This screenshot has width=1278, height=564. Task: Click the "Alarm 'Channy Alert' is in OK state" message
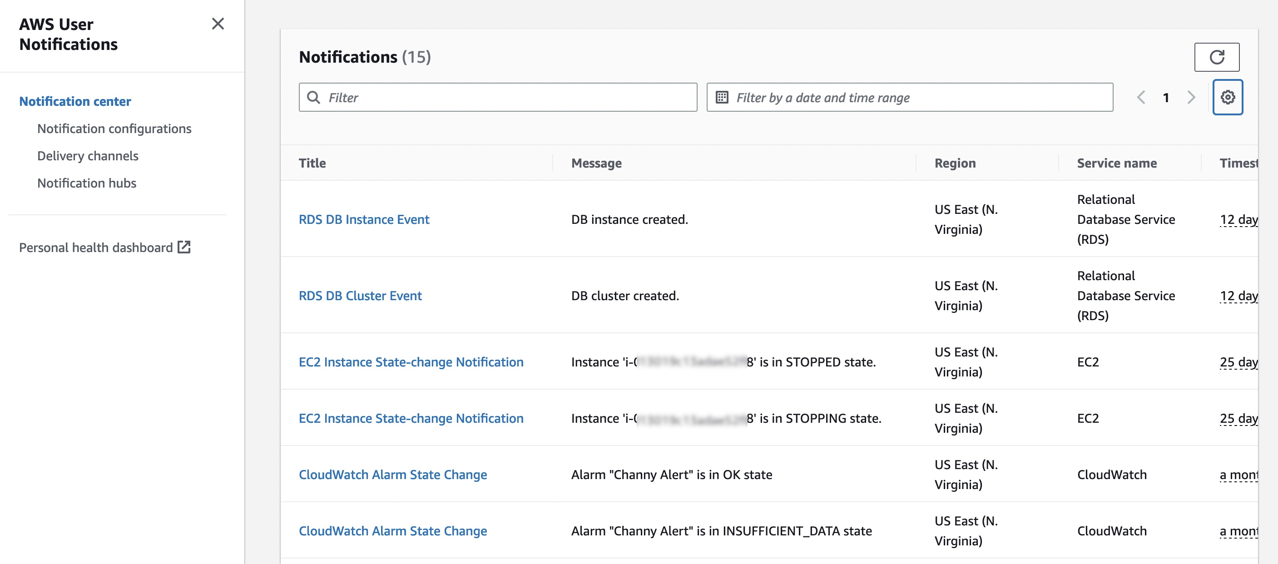point(672,475)
